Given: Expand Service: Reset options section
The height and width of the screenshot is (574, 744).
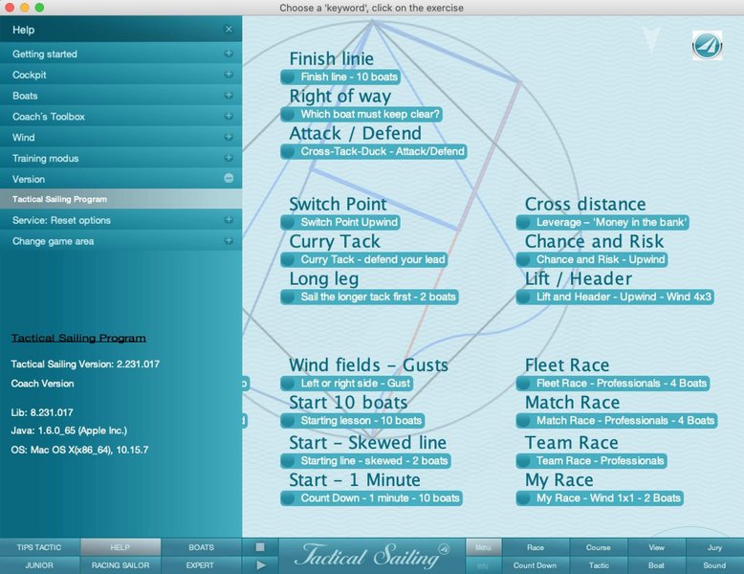Looking at the screenshot, I should point(229,220).
